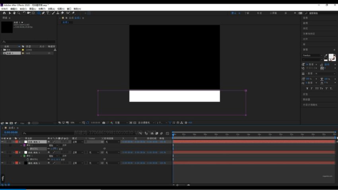Click the trash delete icon in the Project panel
The image size is (338, 190).
(29, 123)
